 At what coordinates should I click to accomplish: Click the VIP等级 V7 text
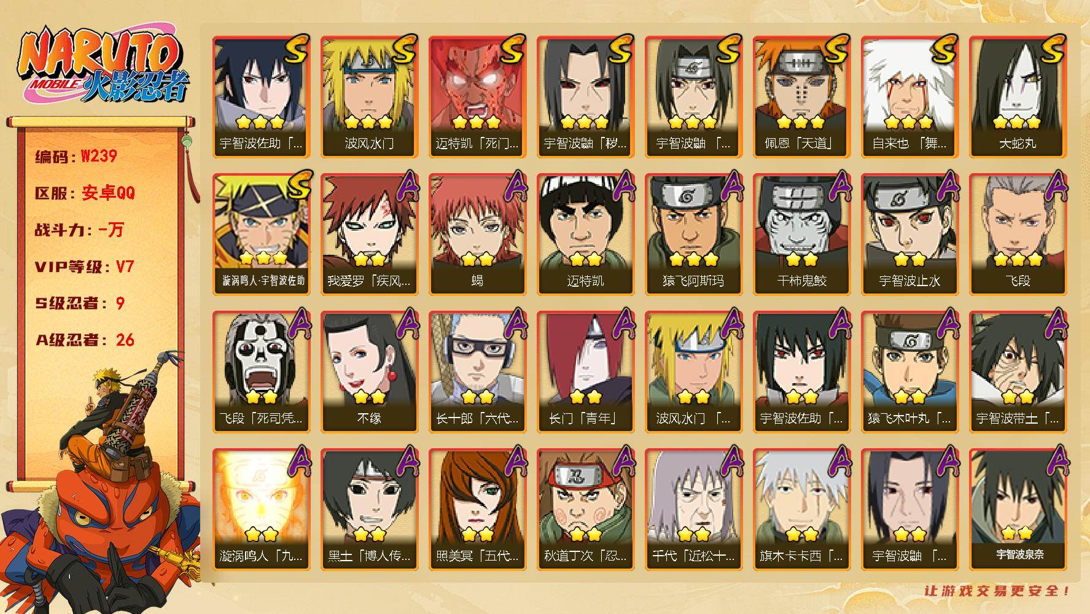point(84,266)
